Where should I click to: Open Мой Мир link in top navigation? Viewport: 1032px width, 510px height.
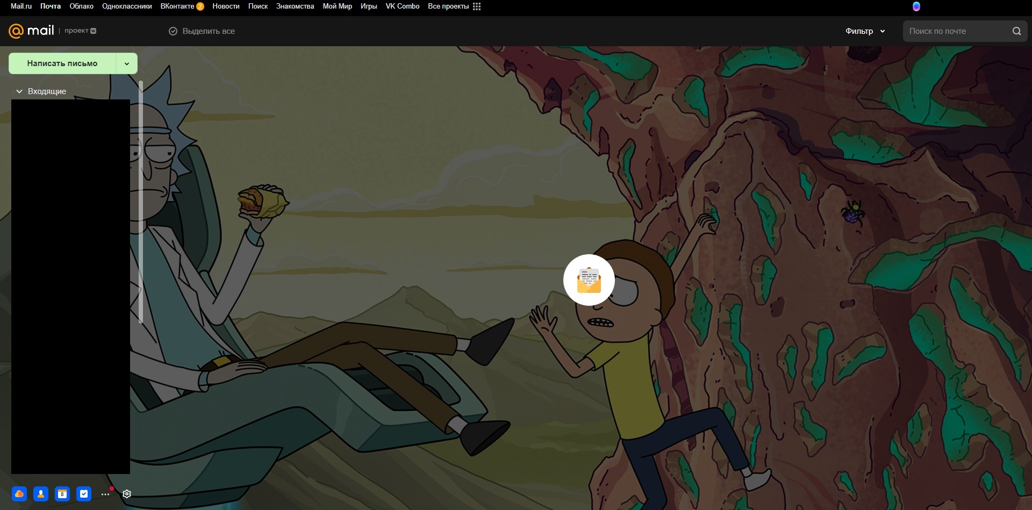(337, 6)
